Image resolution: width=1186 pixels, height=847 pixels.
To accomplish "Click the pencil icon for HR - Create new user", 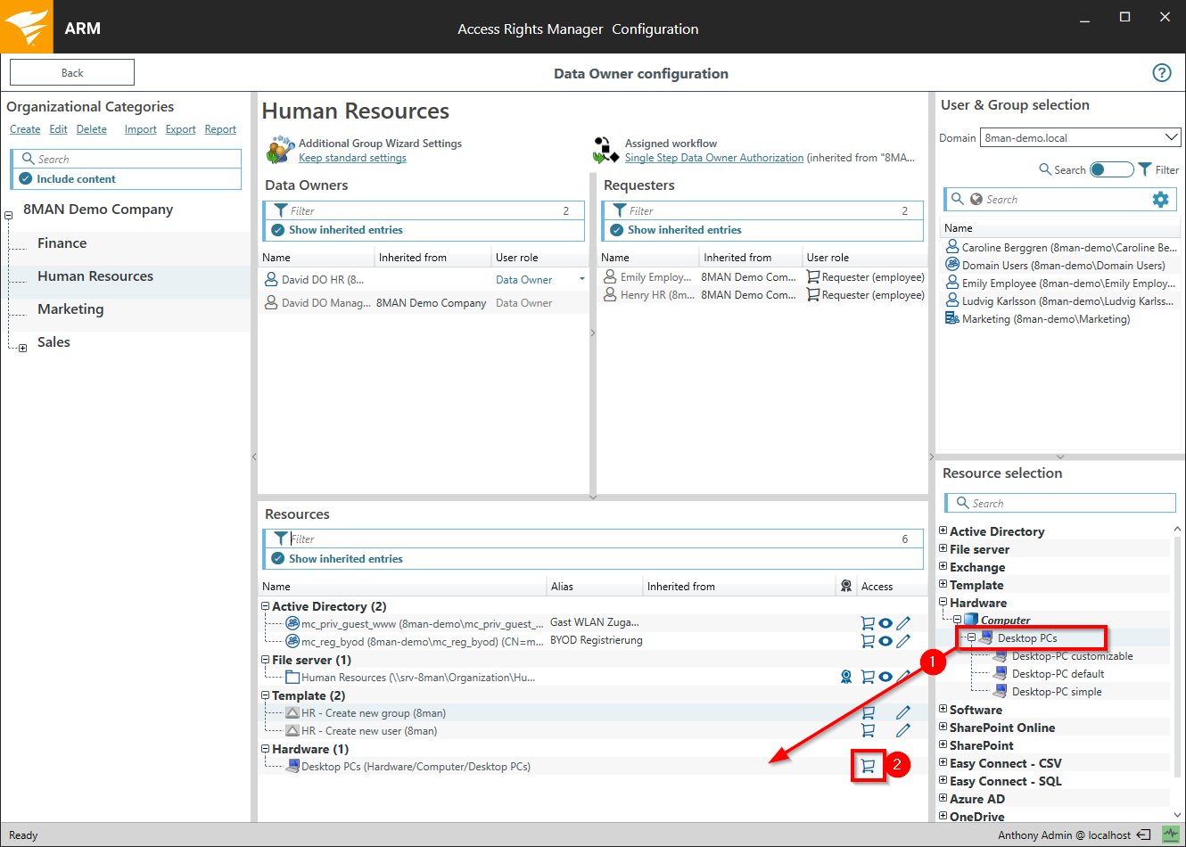I will (x=903, y=730).
